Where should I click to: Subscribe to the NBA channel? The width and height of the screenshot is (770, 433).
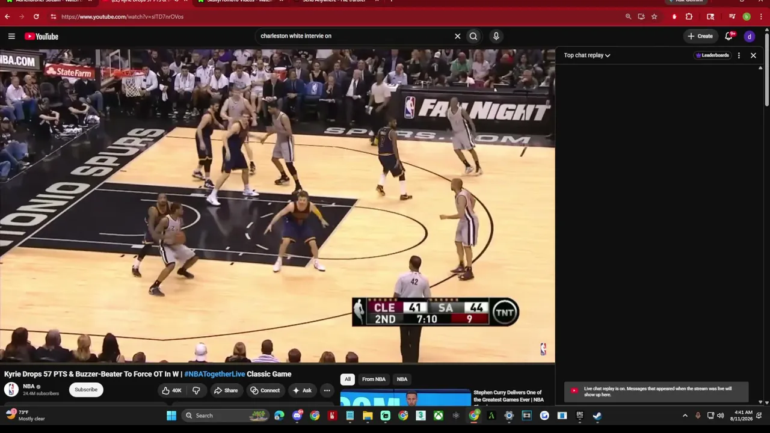[86, 390]
